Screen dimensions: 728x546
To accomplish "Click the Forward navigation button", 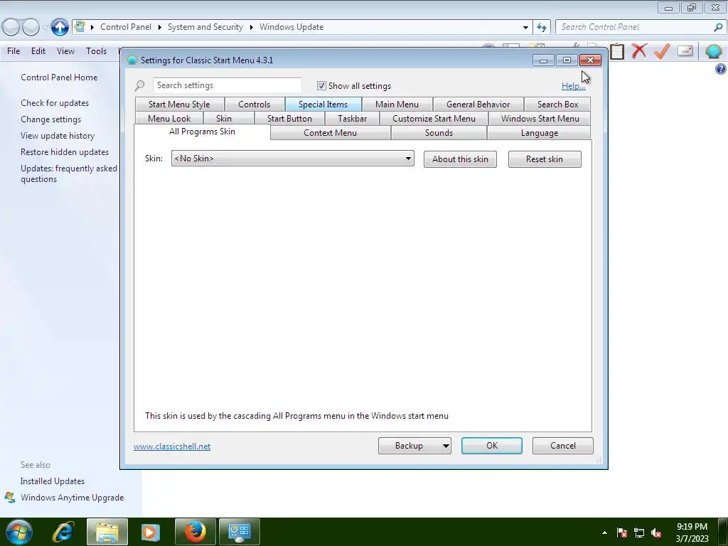I will click(31, 27).
